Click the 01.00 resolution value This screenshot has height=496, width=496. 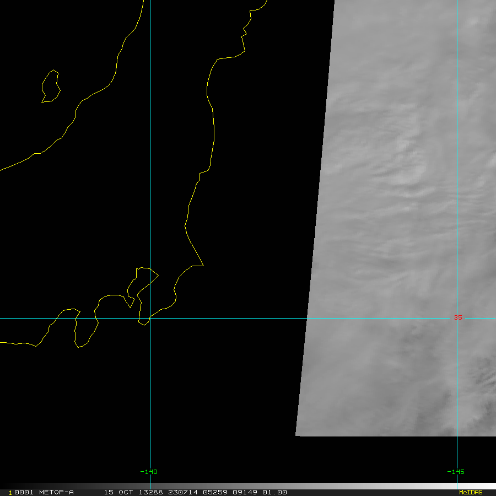point(274,492)
